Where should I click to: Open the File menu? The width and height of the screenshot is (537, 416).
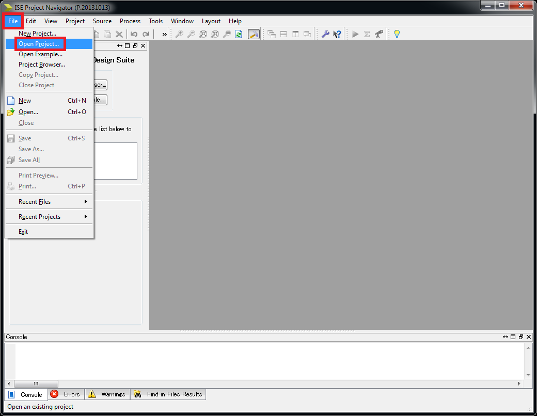point(13,21)
